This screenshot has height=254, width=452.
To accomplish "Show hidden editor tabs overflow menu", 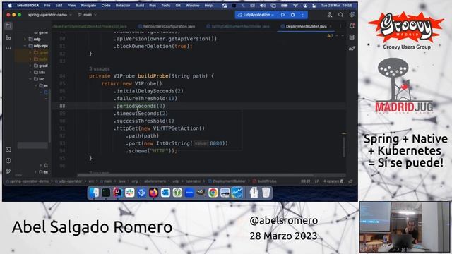I will click(340, 26).
